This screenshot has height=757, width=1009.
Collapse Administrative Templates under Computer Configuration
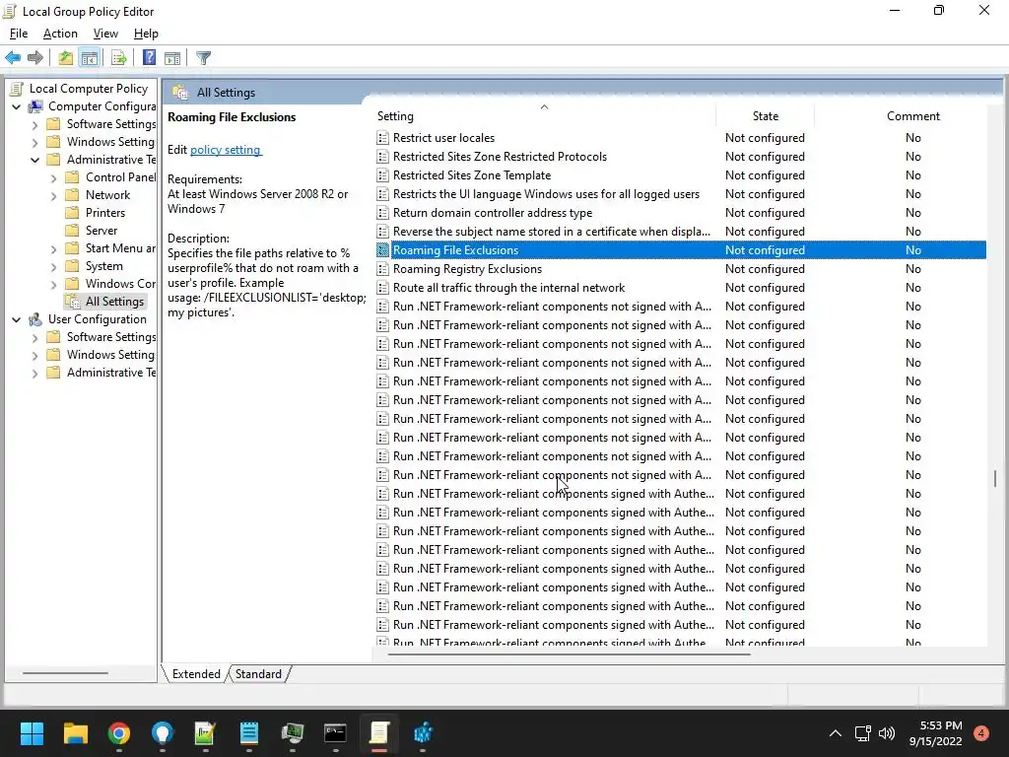pyautogui.click(x=35, y=160)
